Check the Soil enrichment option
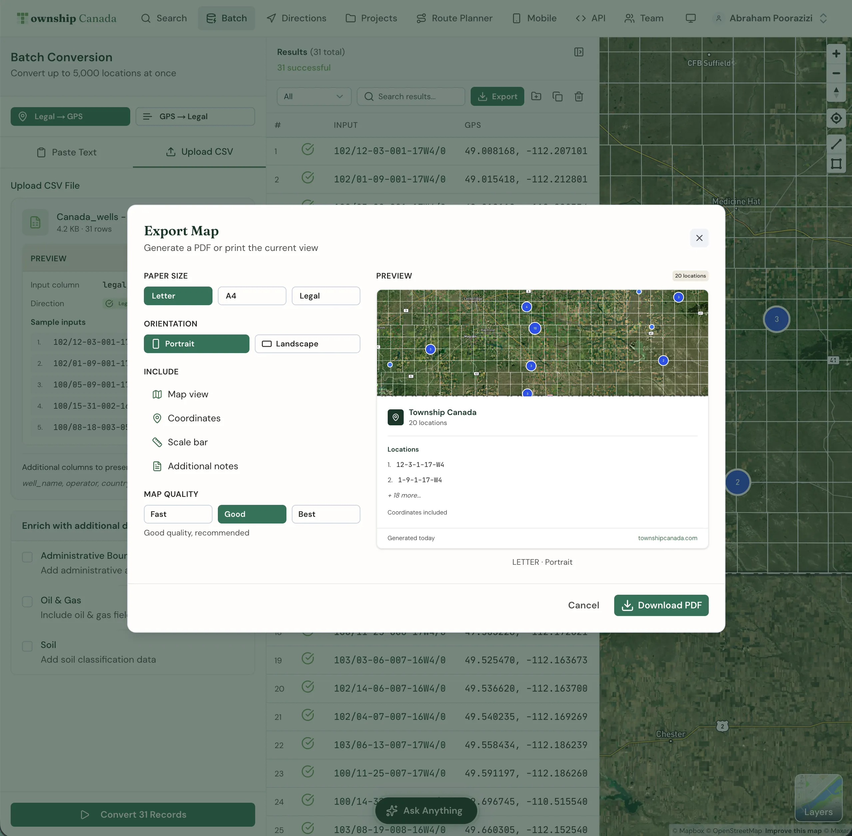852x836 pixels. click(27, 646)
